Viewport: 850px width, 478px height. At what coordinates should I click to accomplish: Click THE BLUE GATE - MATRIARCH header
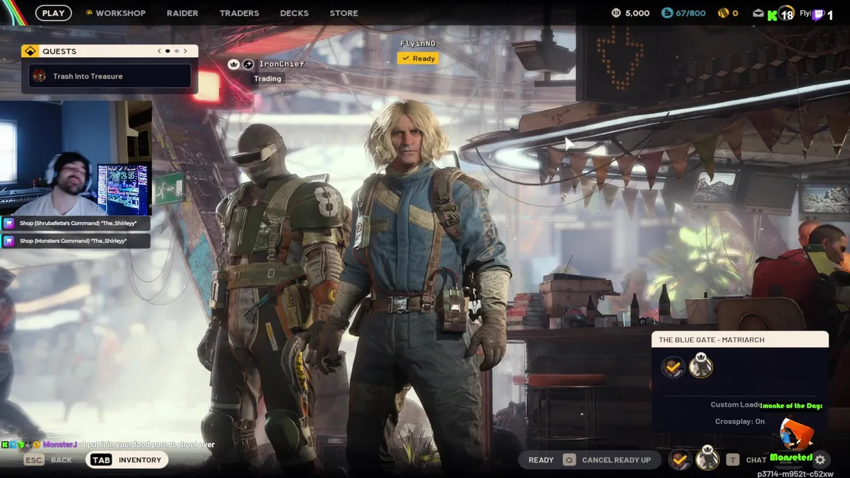pyautogui.click(x=740, y=340)
